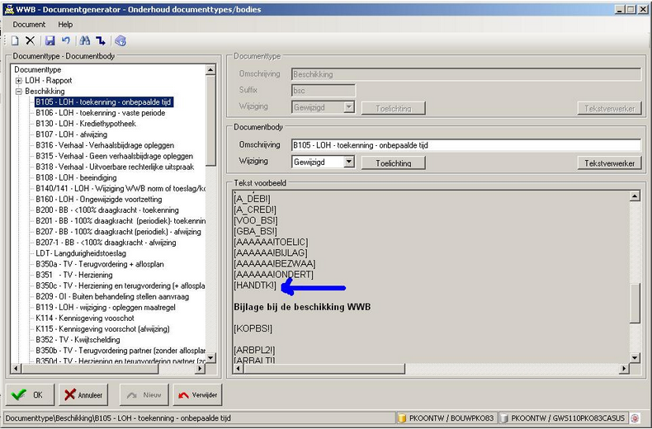This screenshot has width=652, height=429.
Task: Click the Verwijder button
Action: point(197,395)
